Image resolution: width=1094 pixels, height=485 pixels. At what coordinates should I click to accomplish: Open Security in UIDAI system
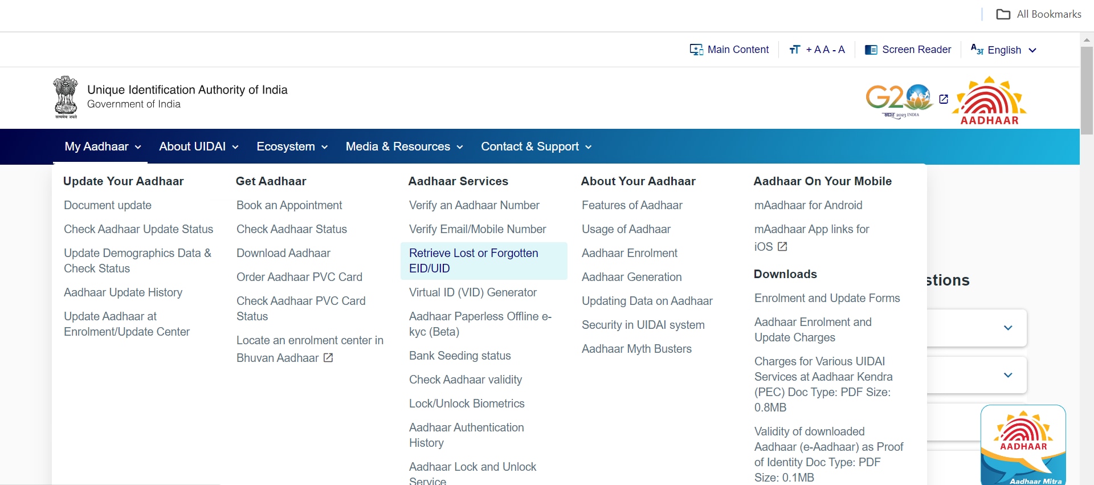point(643,325)
